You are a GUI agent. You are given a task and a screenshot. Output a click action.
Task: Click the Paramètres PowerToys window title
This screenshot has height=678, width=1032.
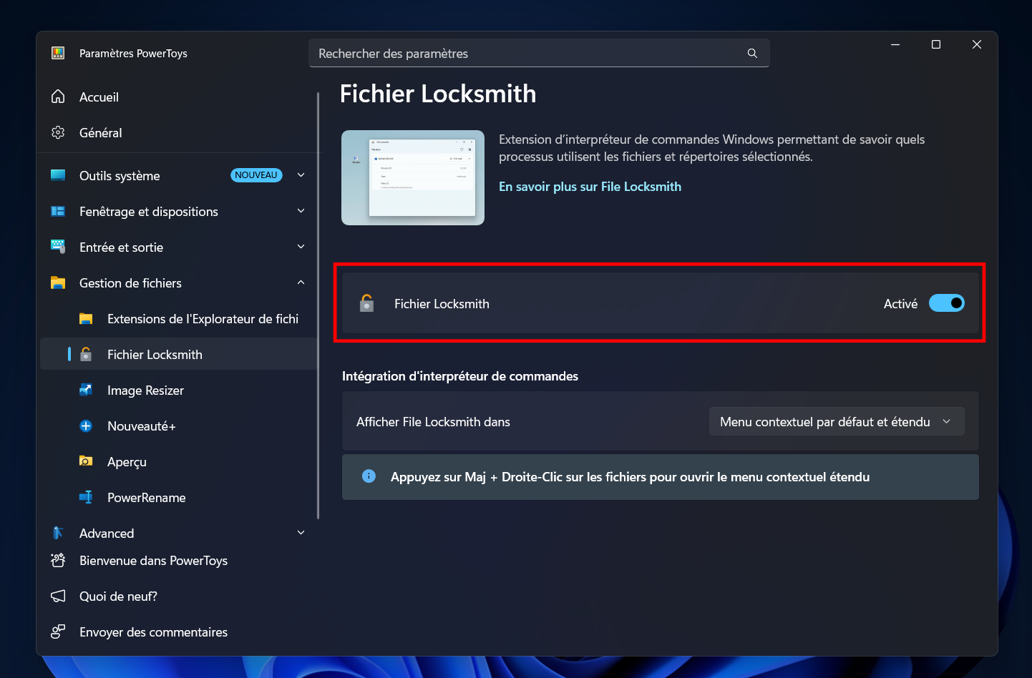(x=133, y=54)
